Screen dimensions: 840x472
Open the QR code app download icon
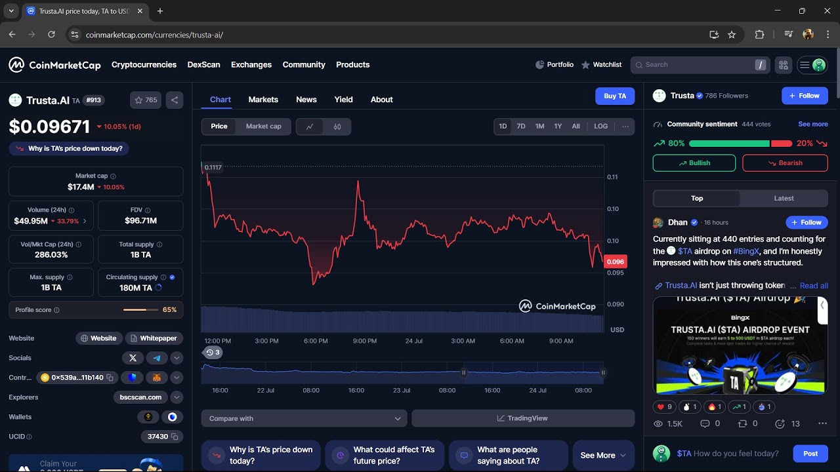tap(783, 65)
